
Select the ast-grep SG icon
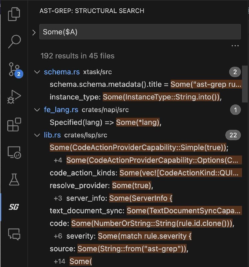click(x=14, y=207)
